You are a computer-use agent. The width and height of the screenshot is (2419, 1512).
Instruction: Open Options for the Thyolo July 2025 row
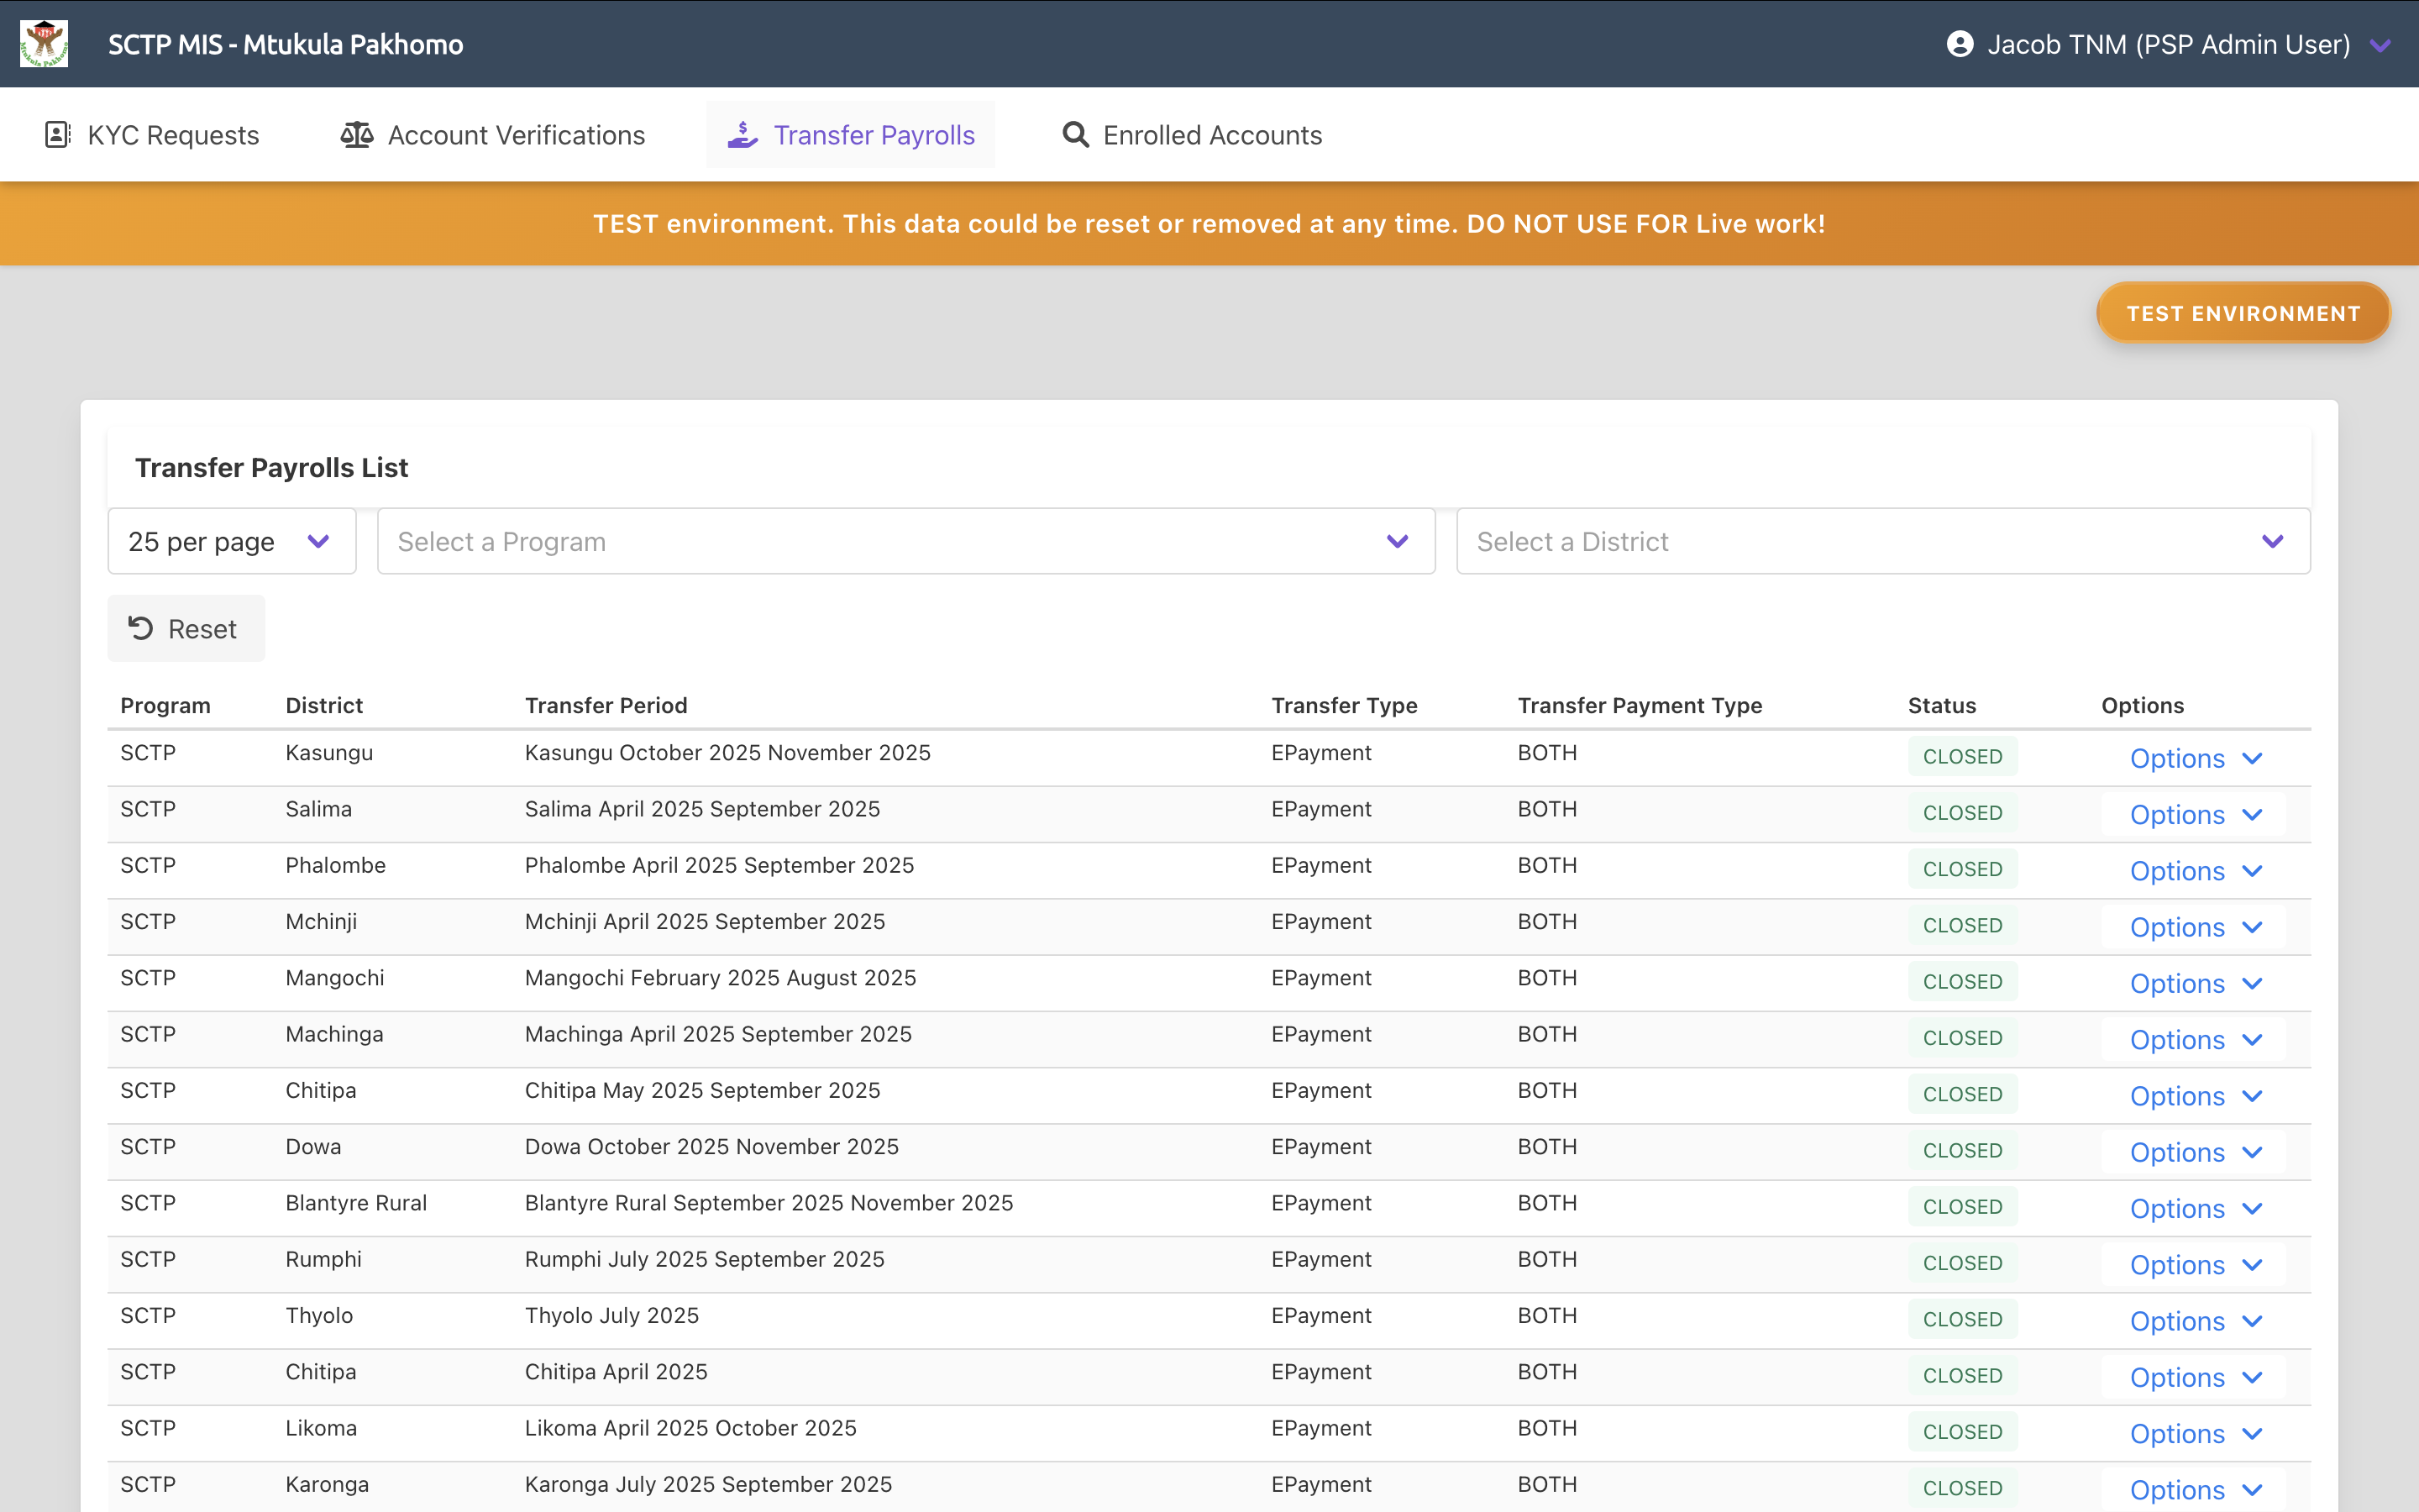(x=2194, y=1321)
